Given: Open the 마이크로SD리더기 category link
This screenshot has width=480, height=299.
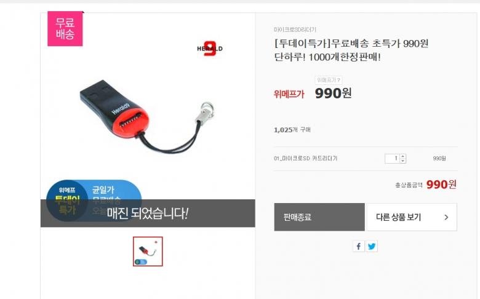Looking at the screenshot, I should 295,30.
